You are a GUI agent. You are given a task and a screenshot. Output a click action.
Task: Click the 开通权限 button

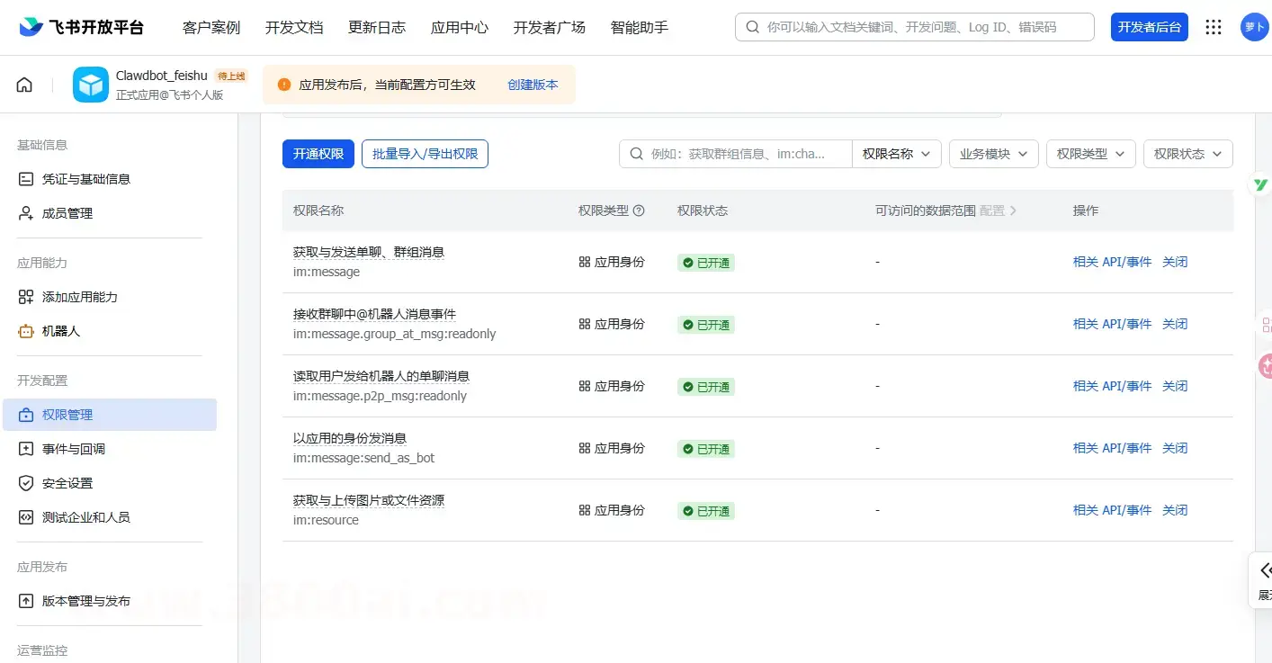click(318, 154)
